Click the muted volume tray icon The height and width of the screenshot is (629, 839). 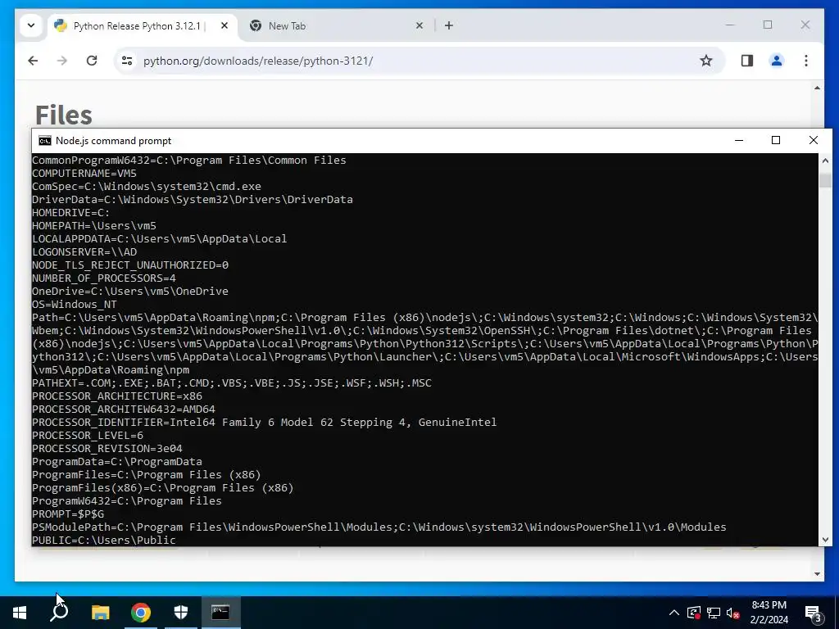tap(733, 613)
